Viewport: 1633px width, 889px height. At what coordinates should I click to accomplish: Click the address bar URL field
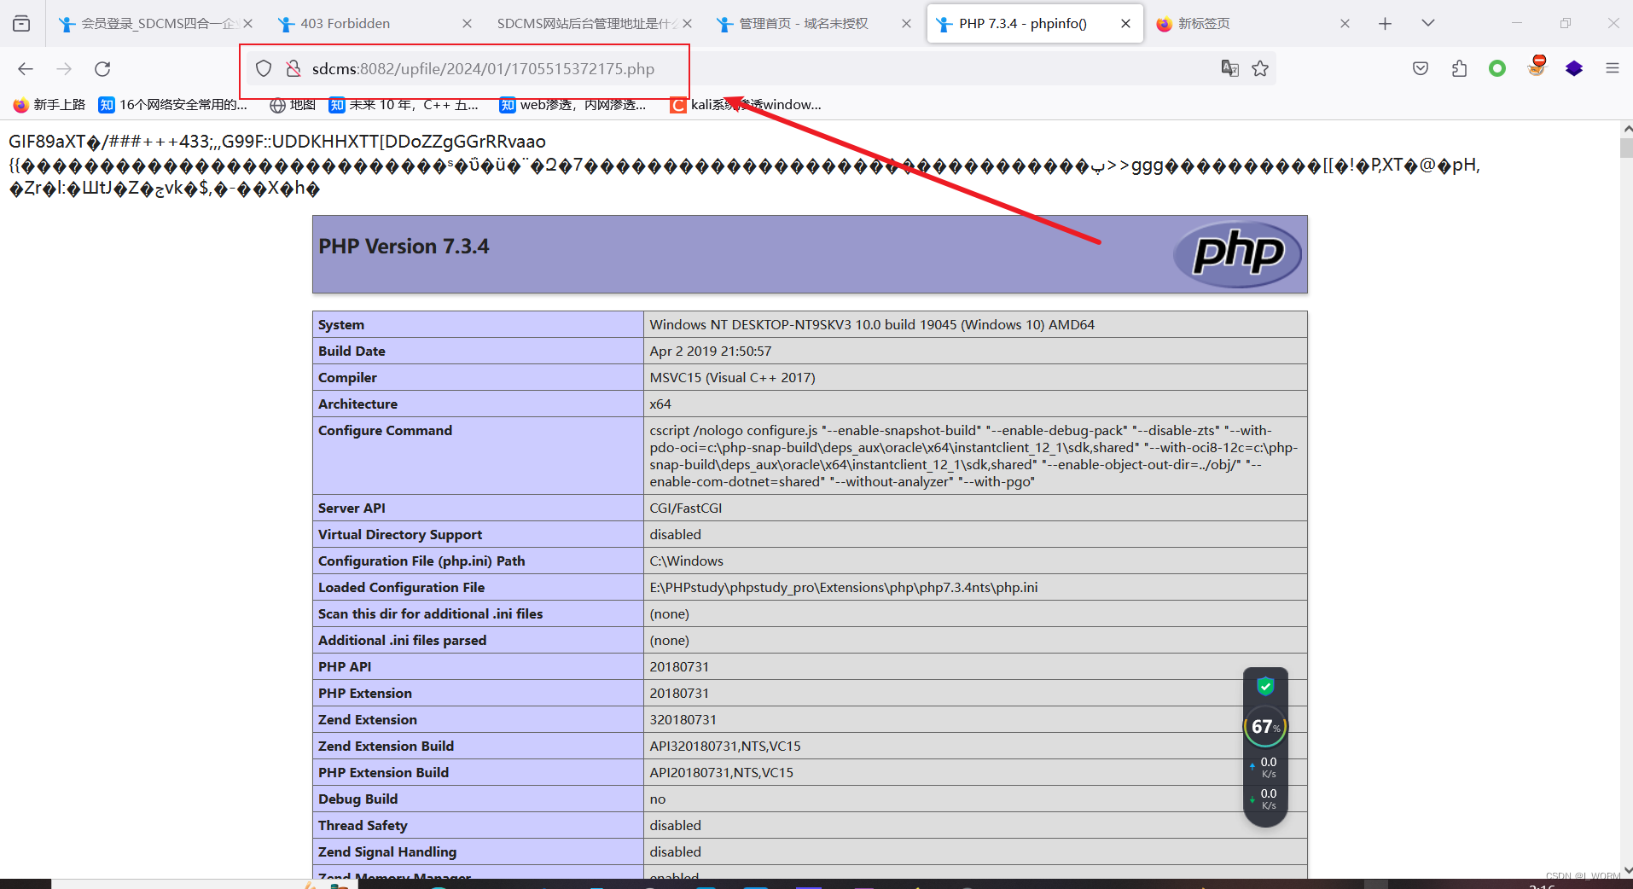tap(759, 68)
